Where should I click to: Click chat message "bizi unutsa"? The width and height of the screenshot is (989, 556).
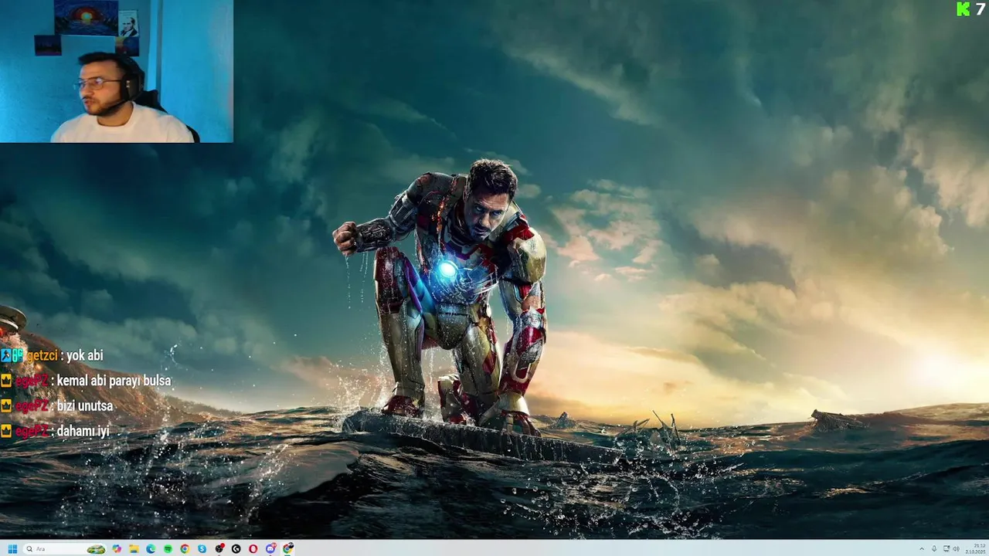tap(84, 405)
